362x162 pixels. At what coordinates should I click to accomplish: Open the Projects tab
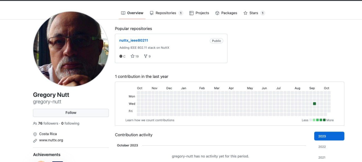click(x=199, y=13)
